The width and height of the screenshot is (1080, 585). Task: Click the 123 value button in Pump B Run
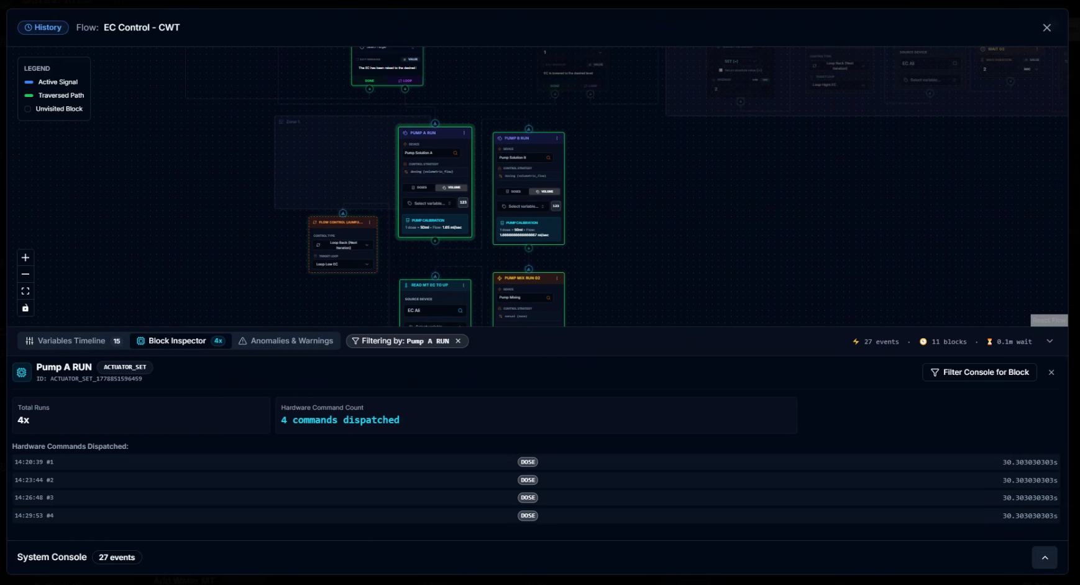(x=556, y=206)
